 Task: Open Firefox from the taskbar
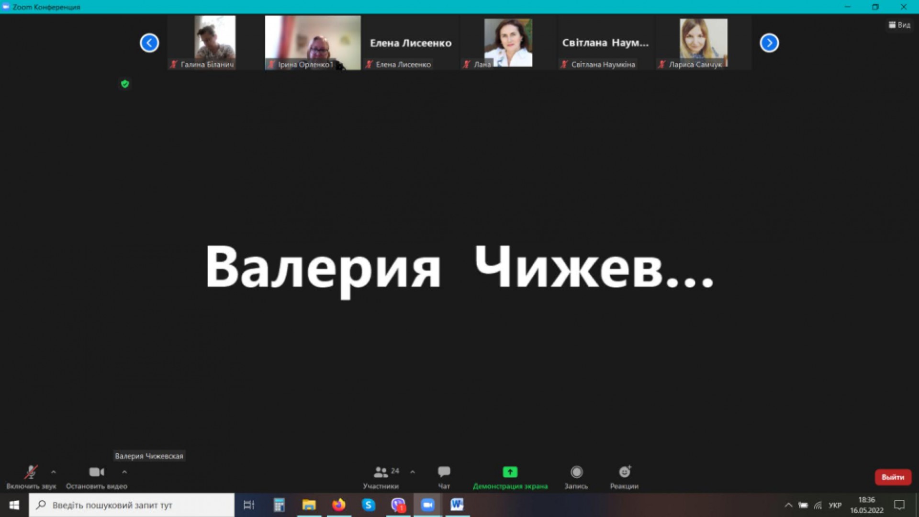pyautogui.click(x=339, y=505)
